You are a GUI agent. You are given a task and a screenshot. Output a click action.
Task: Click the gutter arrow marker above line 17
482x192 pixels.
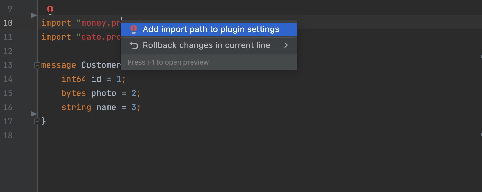click(34, 114)
